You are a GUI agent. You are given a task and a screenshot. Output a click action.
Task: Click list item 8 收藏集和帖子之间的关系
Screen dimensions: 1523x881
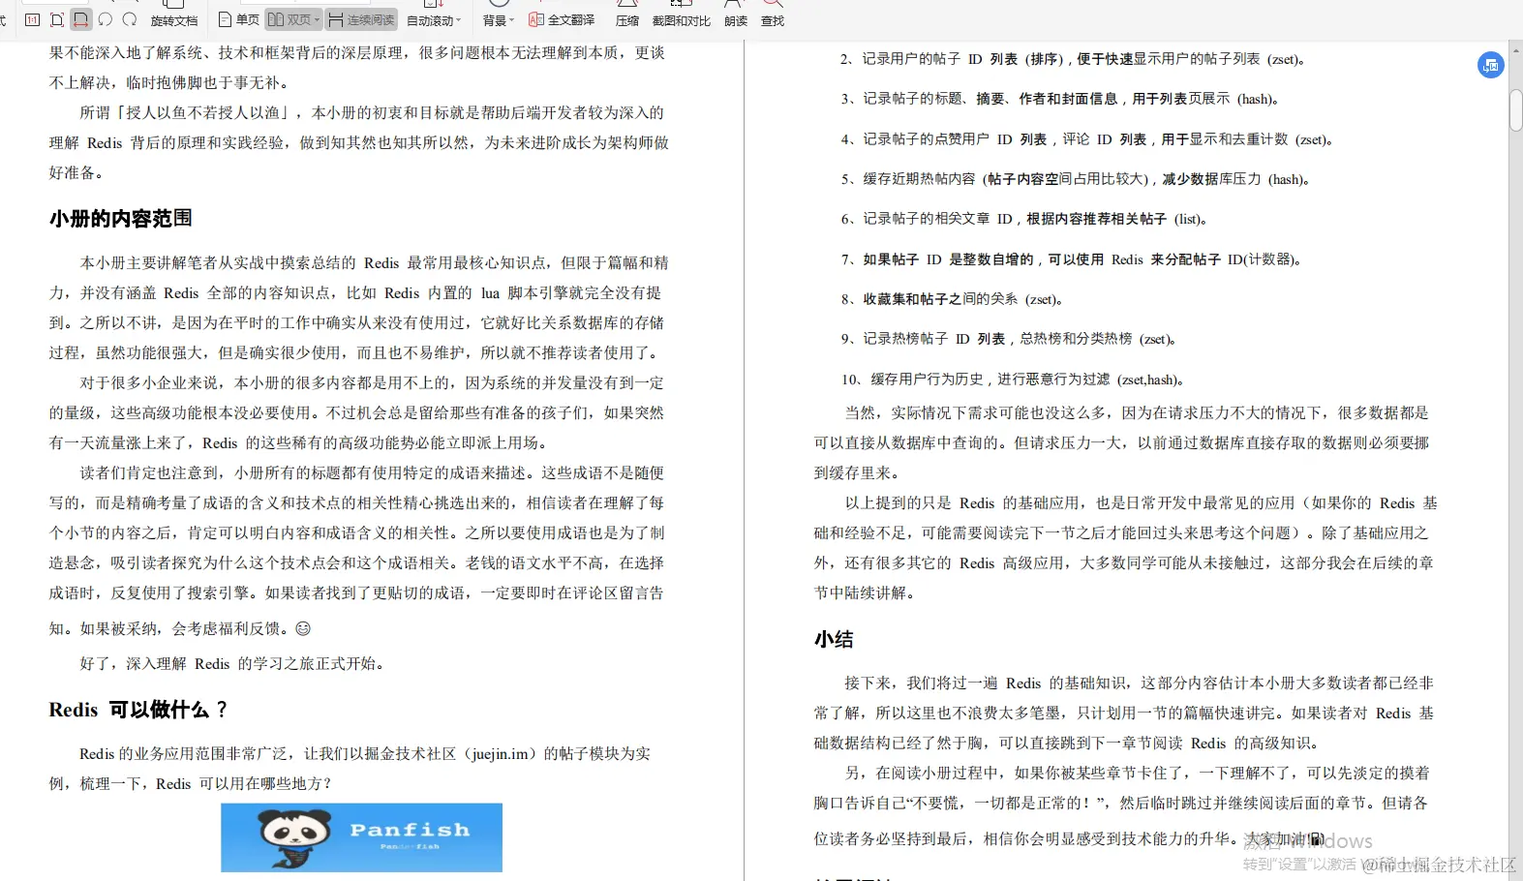[954, 299]
